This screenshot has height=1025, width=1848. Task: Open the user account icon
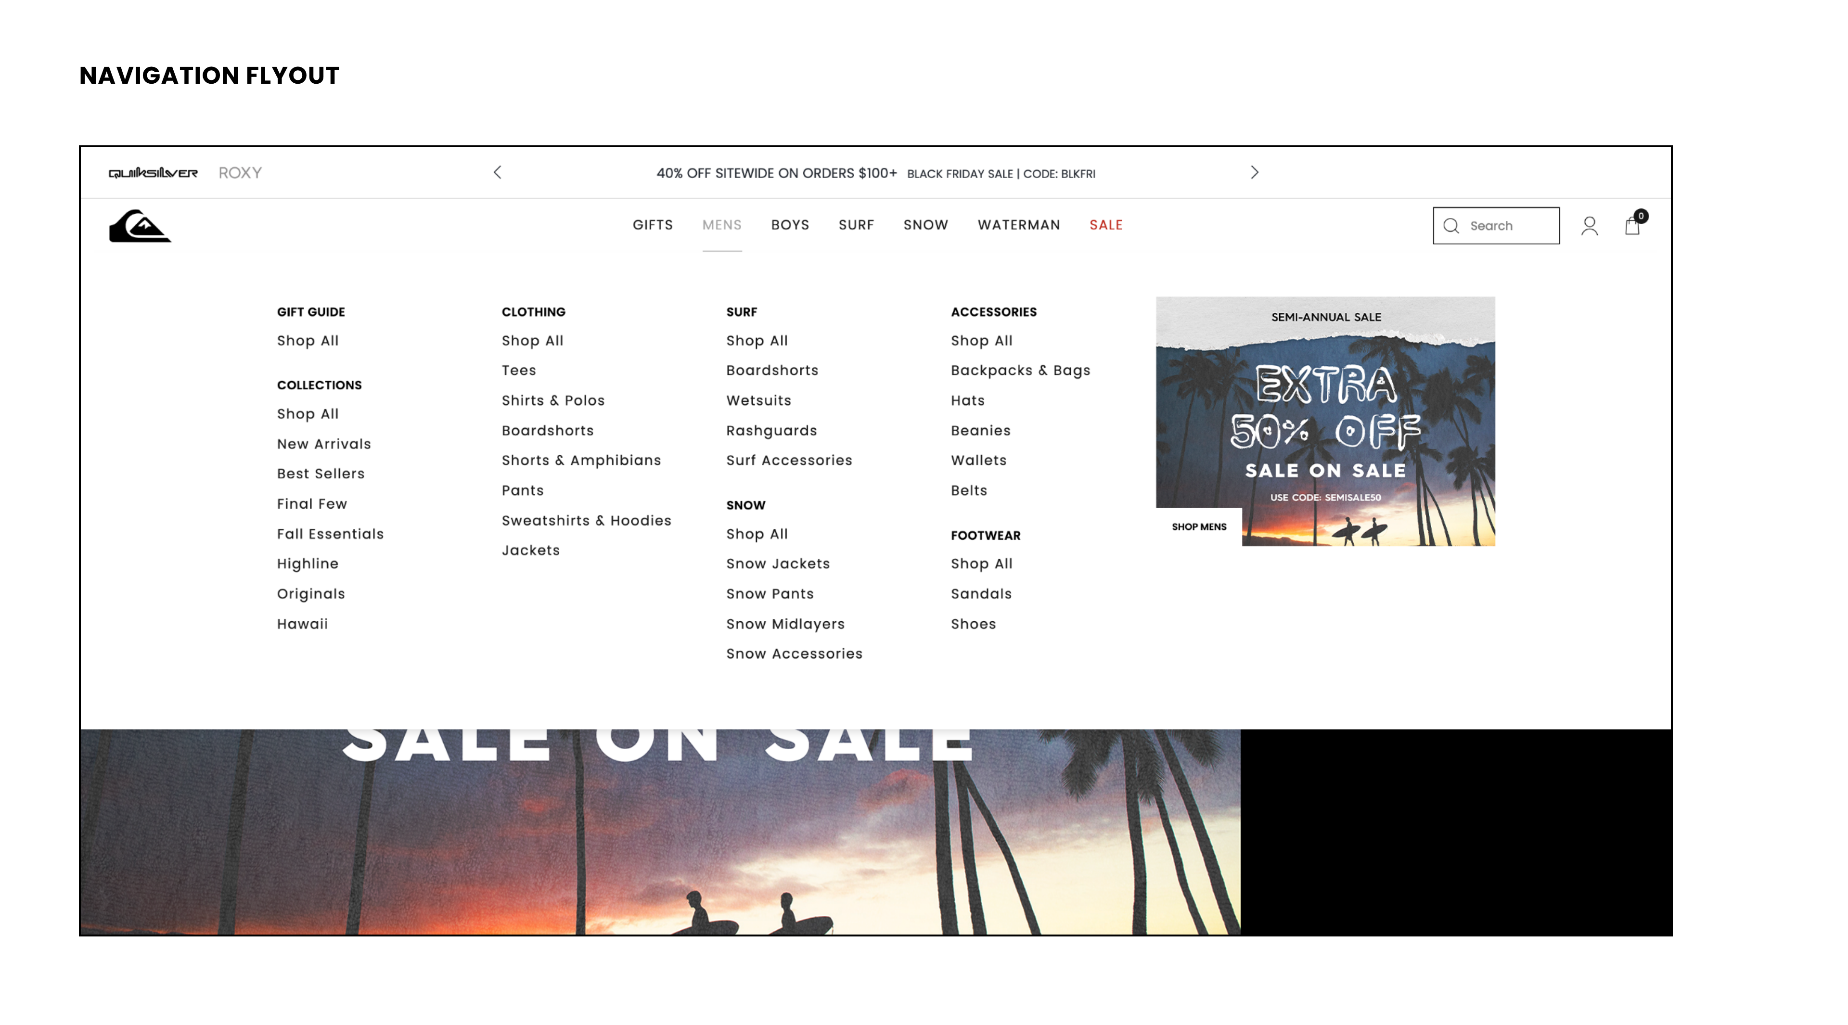pyautogui.click(x=1589, y=226)
